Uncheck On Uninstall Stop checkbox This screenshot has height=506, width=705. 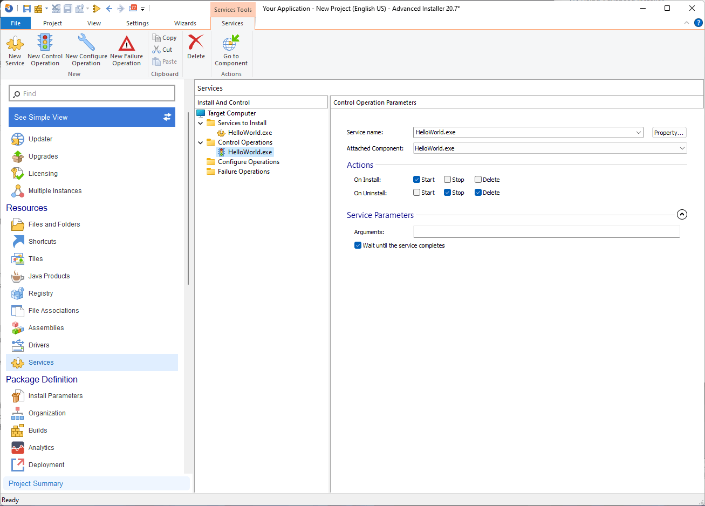[447, 193]
